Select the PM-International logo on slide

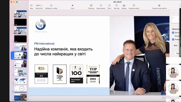pyautogui.click(x=41, y=26)
